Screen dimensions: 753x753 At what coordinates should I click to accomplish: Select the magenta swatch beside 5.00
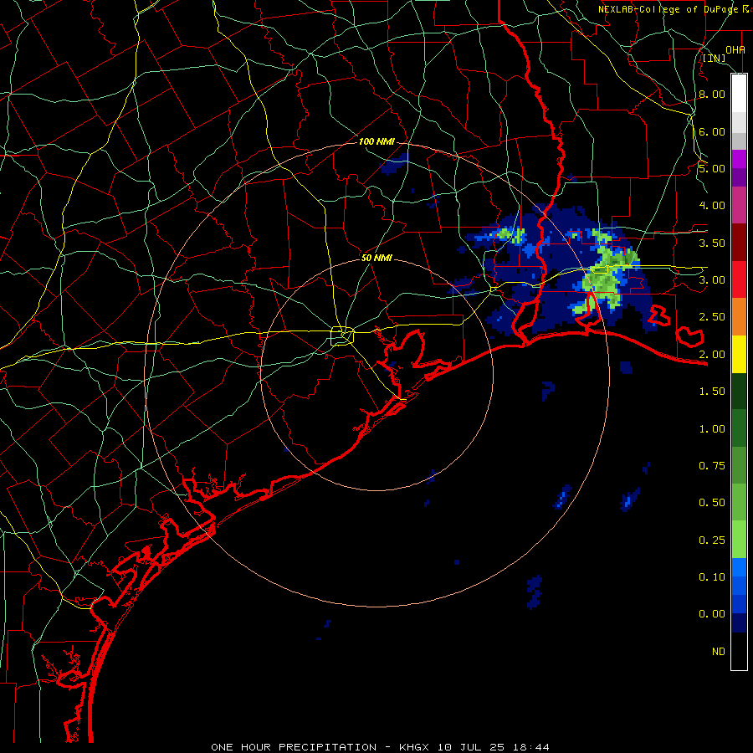tap(739, 159)
